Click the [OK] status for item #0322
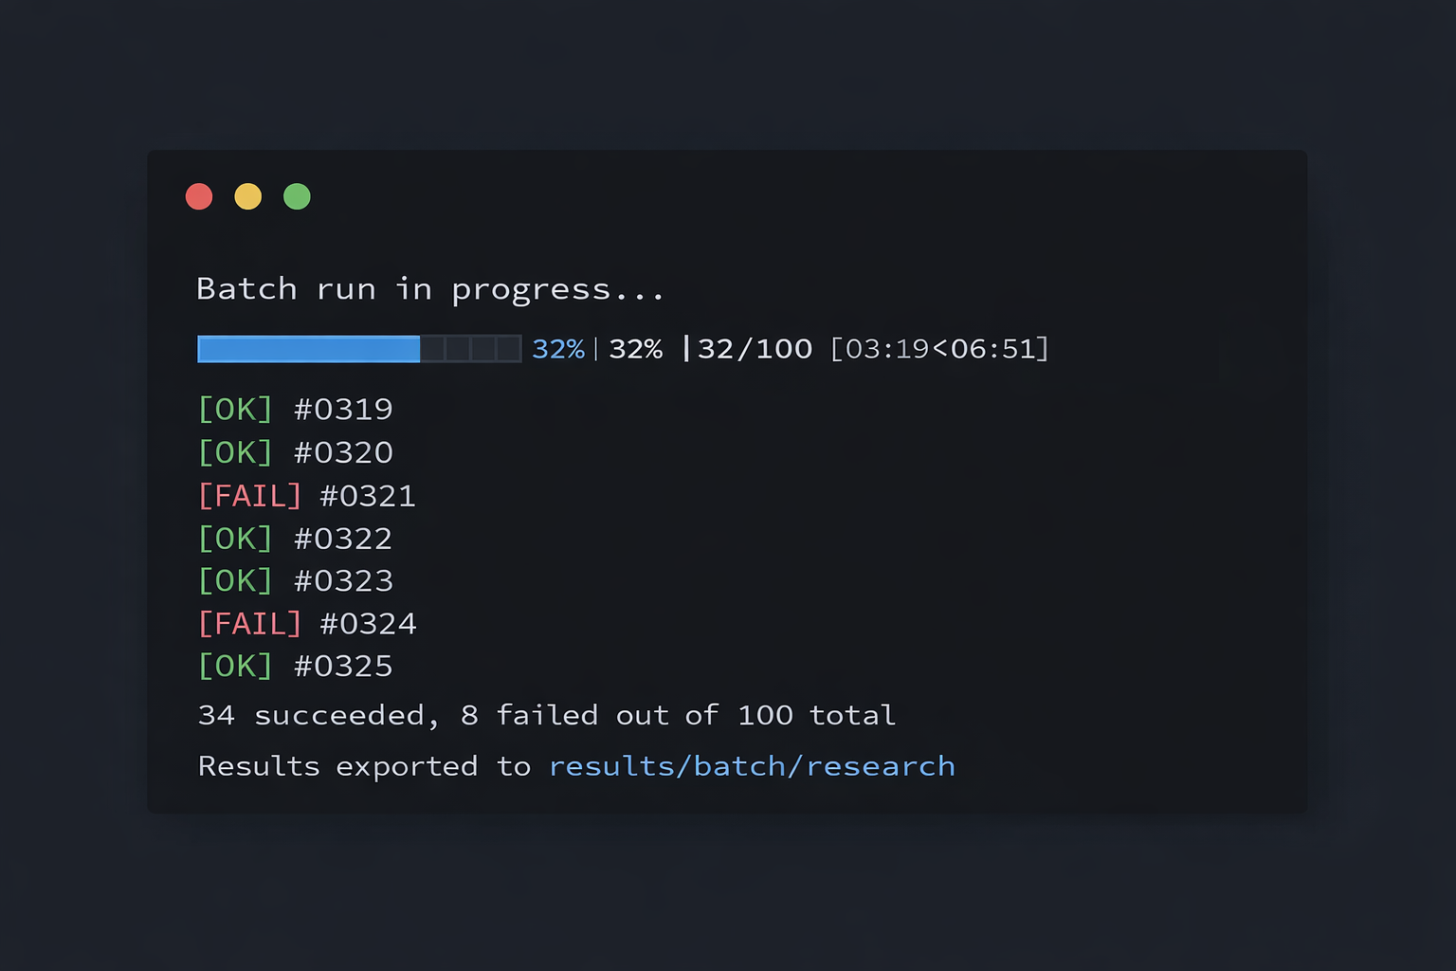1456x971 pixels. pyautogui.click(x=235, y=538)
